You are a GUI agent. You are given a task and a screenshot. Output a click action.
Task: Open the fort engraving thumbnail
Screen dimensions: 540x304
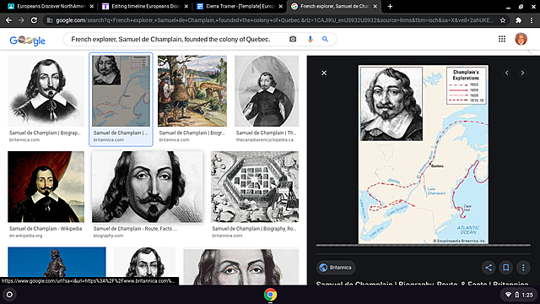point(255,187)
